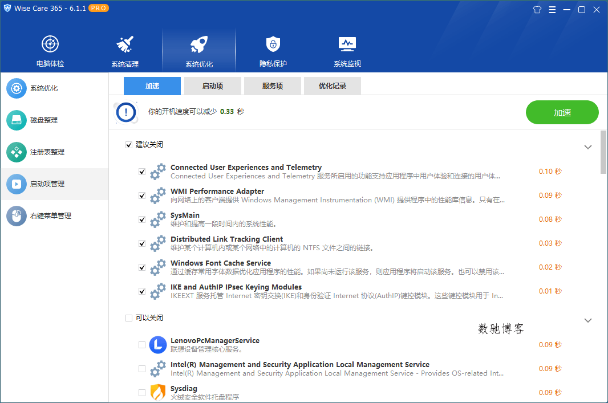Open 启动项管理 sidebar label
Image resolution: width=608 pixels, height=403 pixels.
47,184
